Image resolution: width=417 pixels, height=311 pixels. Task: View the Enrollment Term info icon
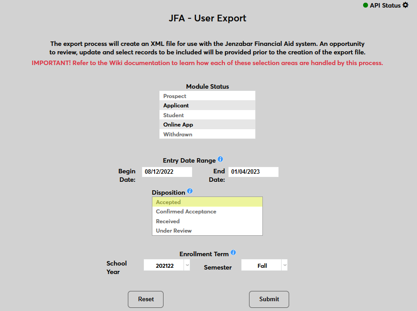click(x=233, y=252)
